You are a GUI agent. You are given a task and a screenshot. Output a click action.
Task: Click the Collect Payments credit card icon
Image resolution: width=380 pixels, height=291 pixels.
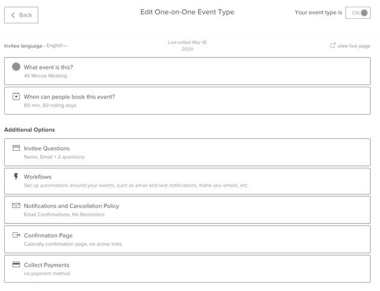point(16,264)
